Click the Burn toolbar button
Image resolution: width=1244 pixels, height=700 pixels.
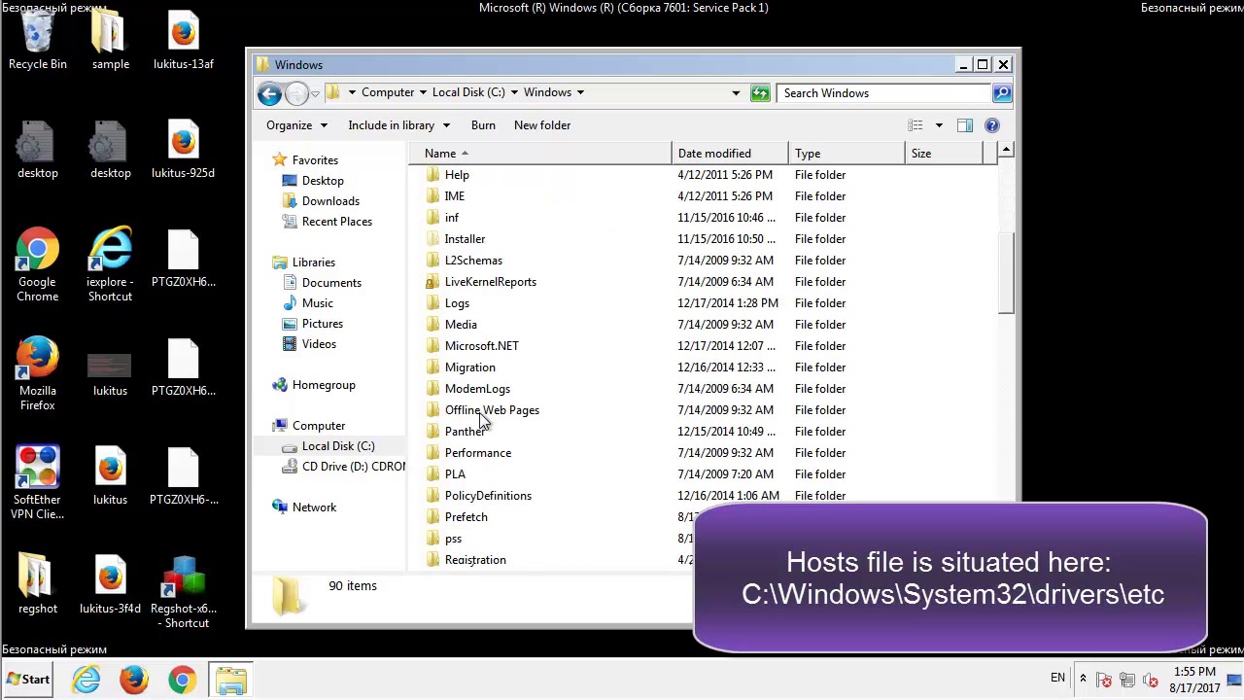[x=483, y=125]
